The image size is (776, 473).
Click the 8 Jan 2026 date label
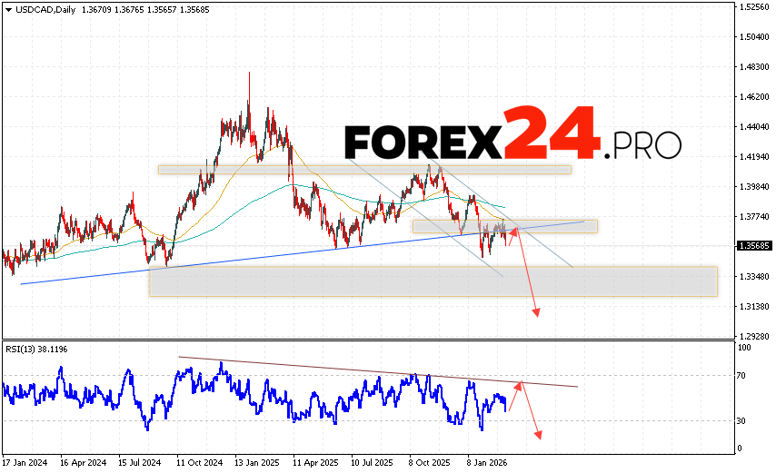point(486,461)
